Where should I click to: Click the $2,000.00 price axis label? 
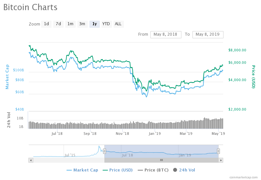point(237,109)
